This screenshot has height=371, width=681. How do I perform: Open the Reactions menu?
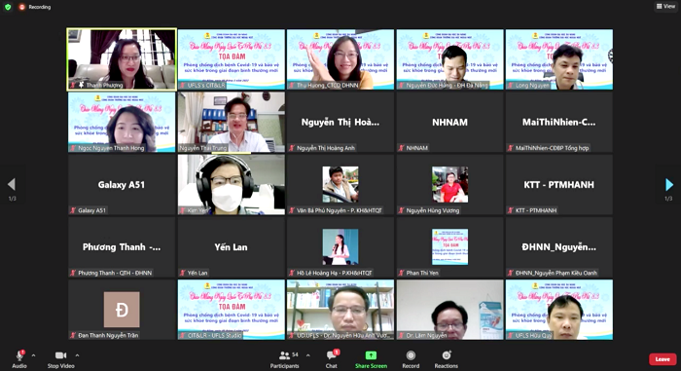[x=446, y=355]
